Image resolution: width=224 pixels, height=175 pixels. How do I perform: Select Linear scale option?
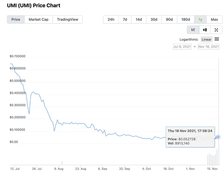pyautogui.click(x=206, y=39)
